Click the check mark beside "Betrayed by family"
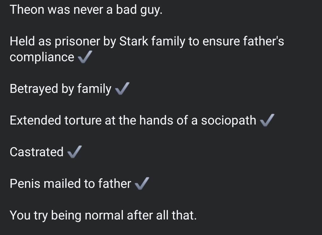This screenshot has height=235, width=322. point(122,89)
